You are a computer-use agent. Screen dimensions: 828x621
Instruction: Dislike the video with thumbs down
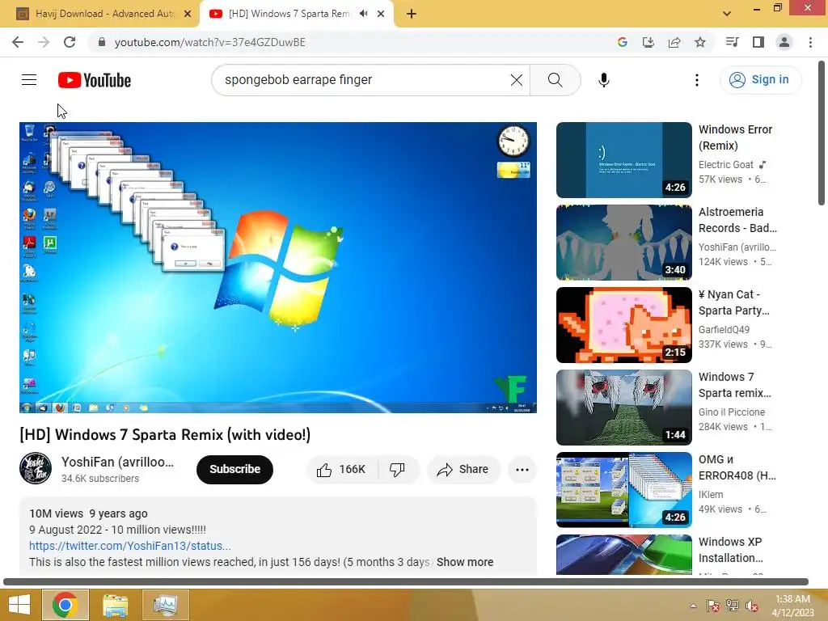tap(397, 470)
